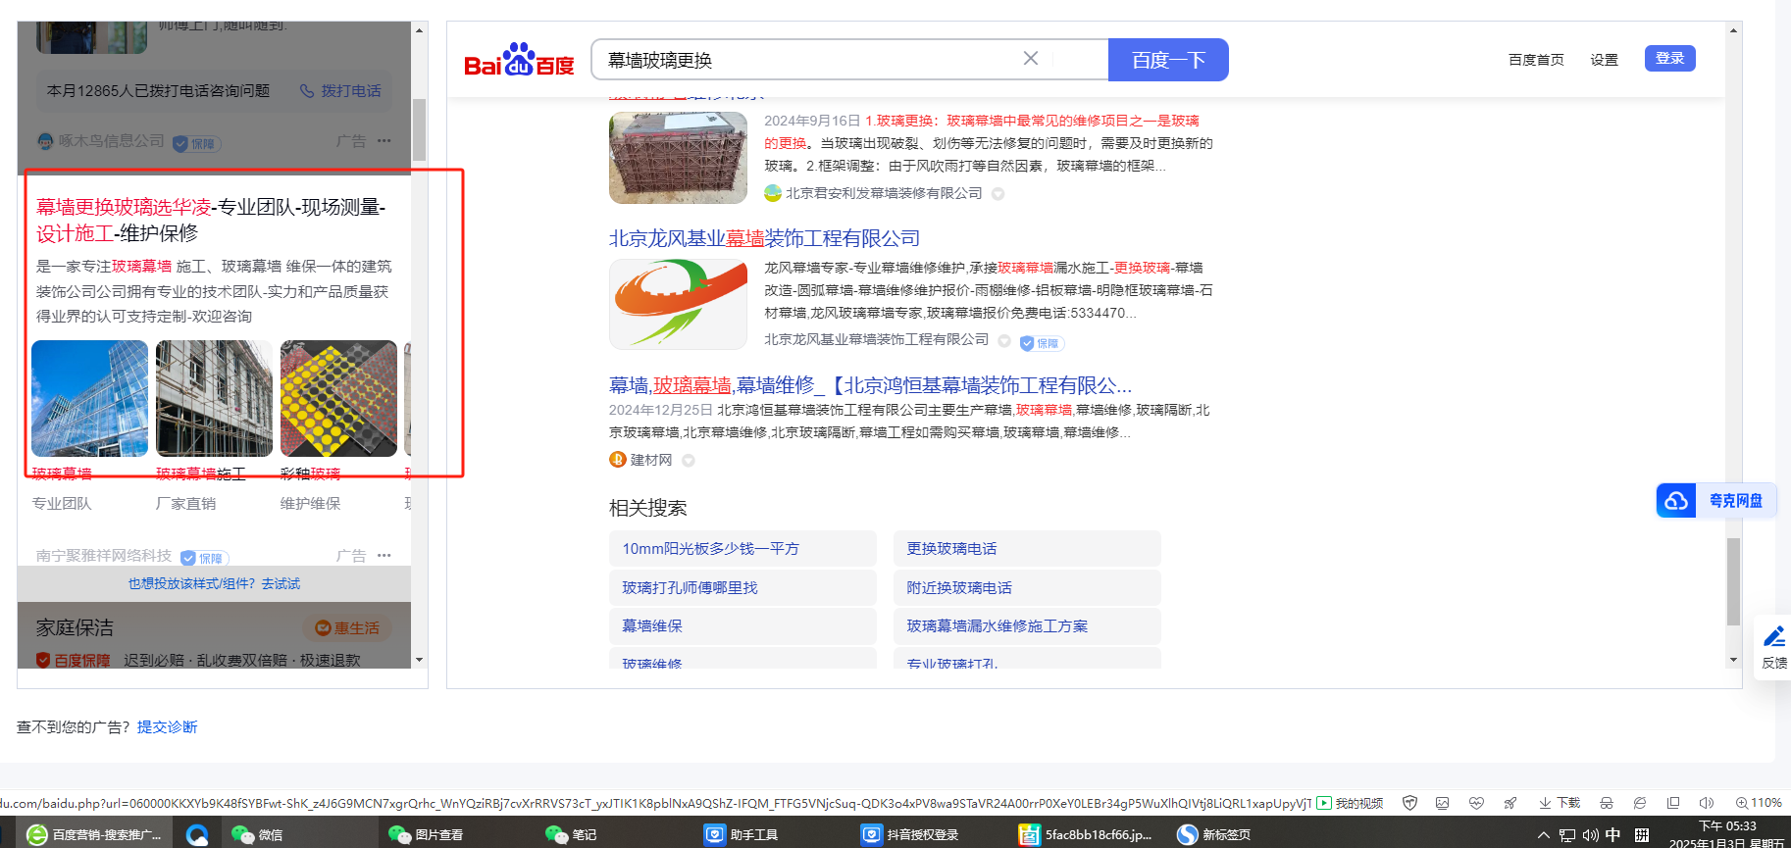Viewport: 1791px width, 848px height.
Task: Show hidden system tray icons
Action: [1544, 835]
